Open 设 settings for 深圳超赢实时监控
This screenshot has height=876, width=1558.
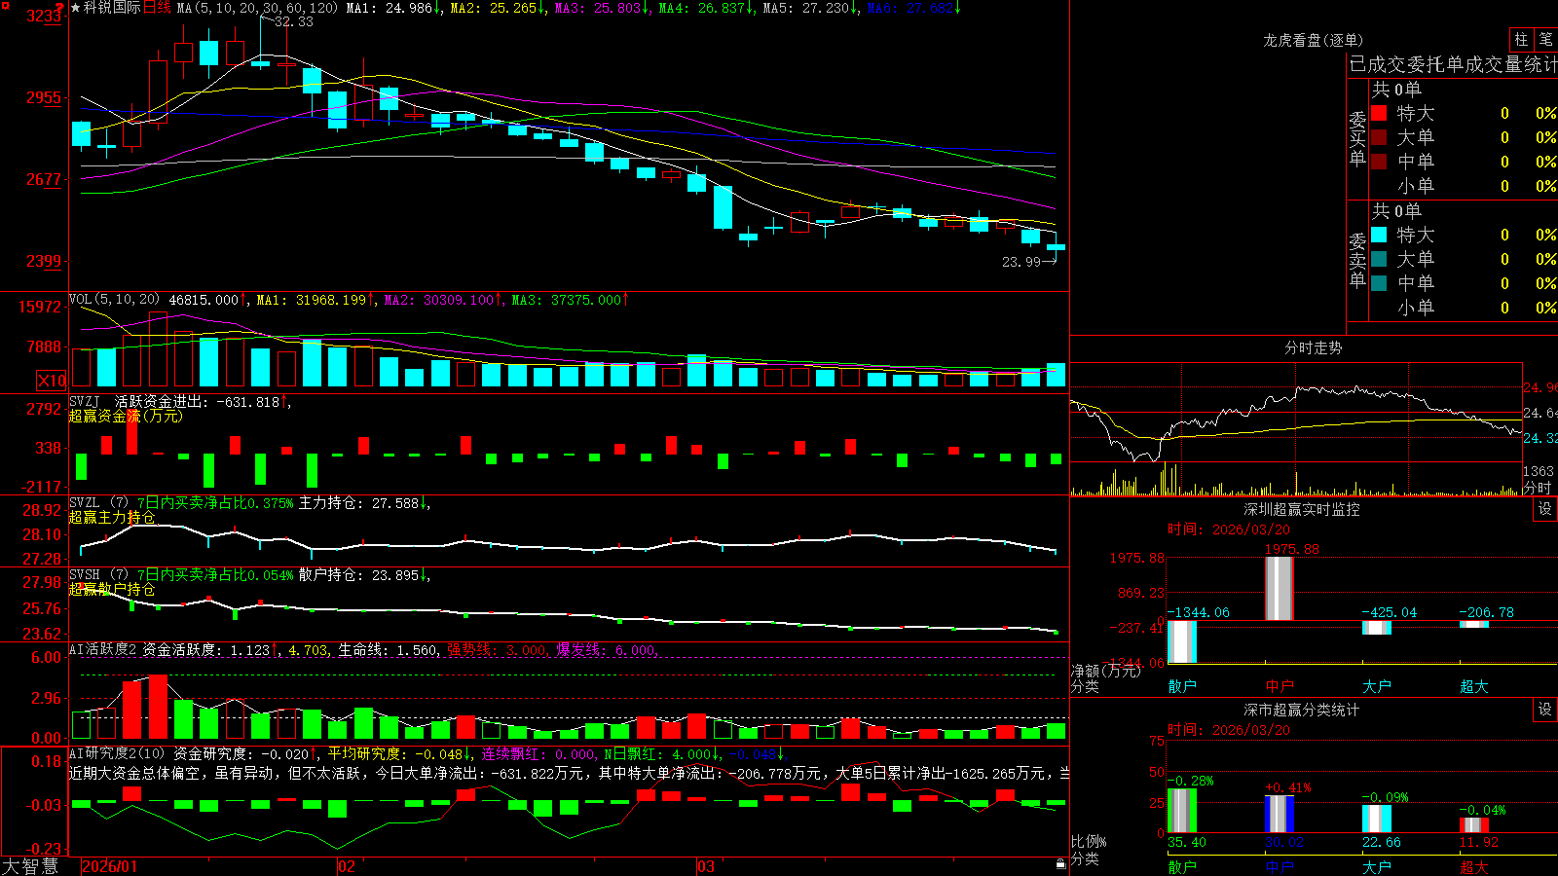click(1545, 509)
